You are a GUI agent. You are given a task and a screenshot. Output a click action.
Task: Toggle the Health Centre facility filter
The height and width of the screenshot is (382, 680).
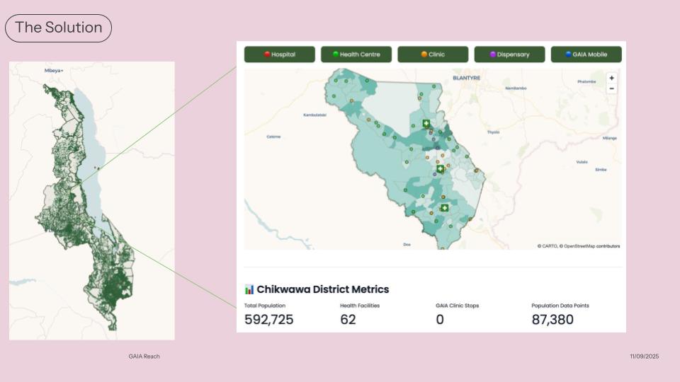[356, 54]
